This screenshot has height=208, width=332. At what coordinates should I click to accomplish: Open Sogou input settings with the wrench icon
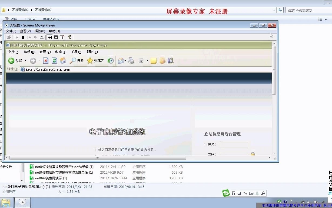pos(263,193)
